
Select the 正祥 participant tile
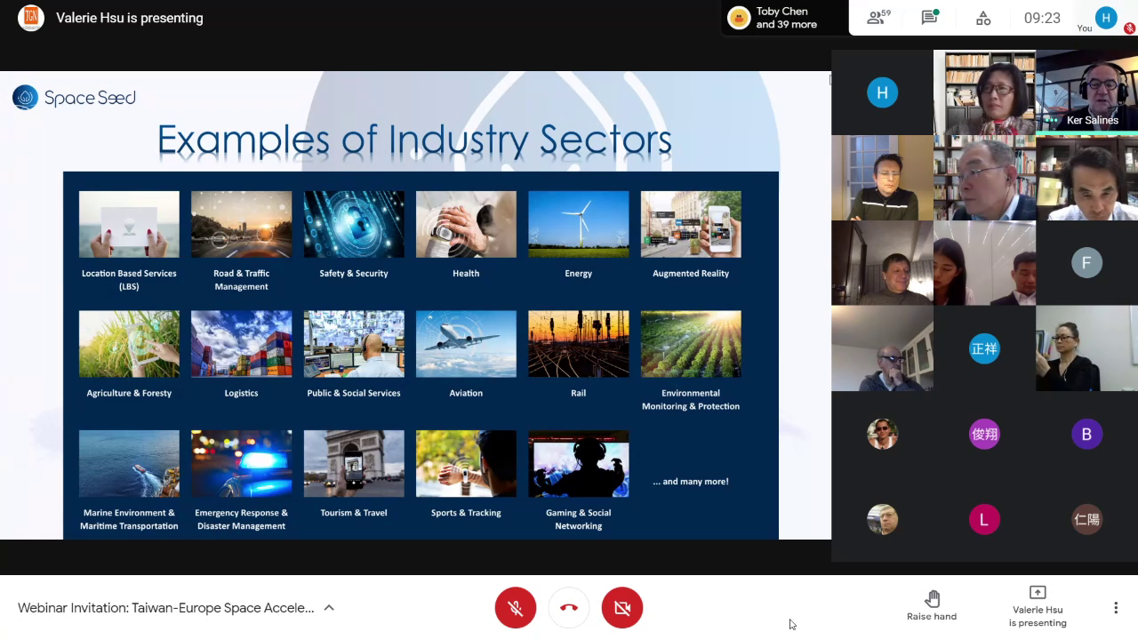[x=984, y=348]
